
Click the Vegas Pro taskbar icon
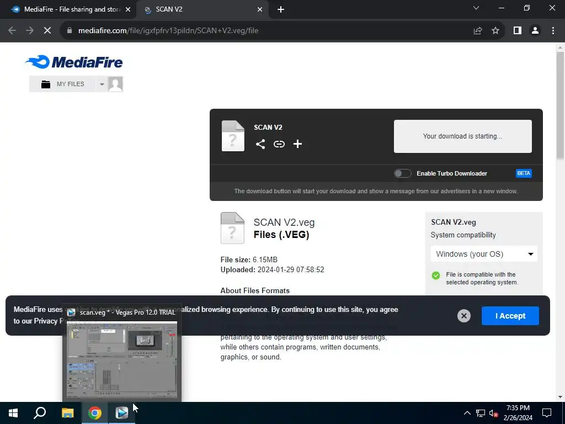(x=122, y=413)
